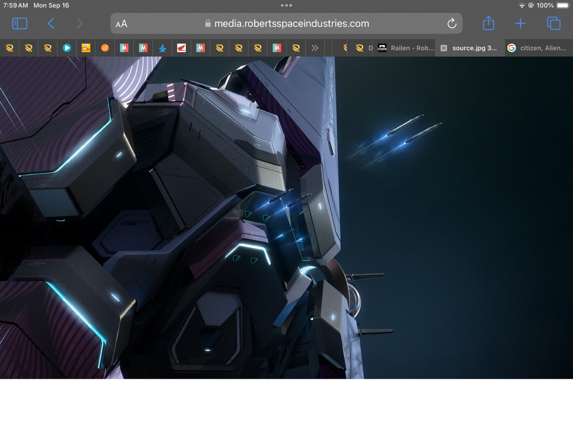This screenshot has width=573, height=430.
Task: Tap the Mon Sep 16 date
Action: pos(51,5)
